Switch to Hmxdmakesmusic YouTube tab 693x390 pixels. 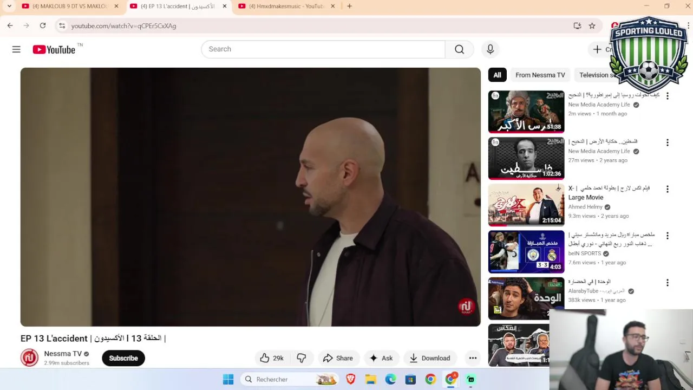coord(287,6)
